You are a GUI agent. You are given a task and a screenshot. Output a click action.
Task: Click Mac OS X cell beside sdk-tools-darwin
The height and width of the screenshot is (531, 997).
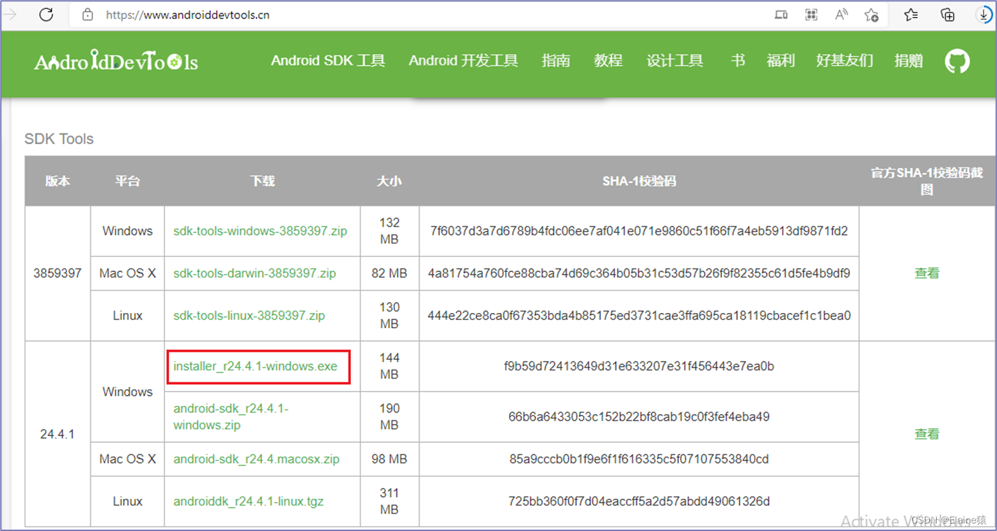pyautogui.click(x=127, y=273)
